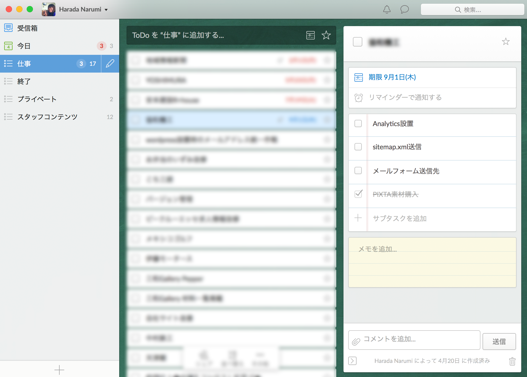Image resolution: width=527 pixels, height=377 pixels.
Task: Click the コメントを追加 comment field
Action: point(414,340)
